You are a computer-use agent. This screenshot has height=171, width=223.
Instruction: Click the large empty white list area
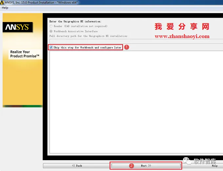coord(136,102)
